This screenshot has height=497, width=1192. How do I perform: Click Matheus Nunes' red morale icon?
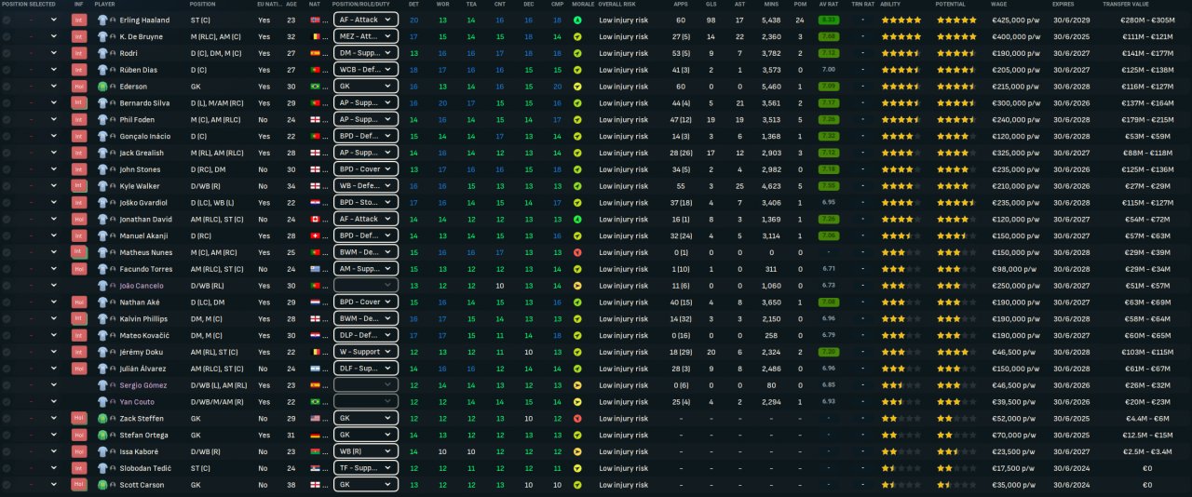tap(577, 252)
